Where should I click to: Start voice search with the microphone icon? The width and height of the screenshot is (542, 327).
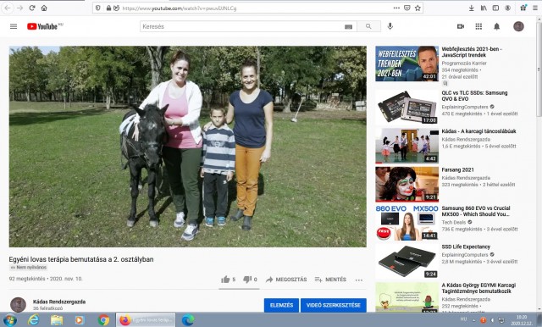[x=390, y=26]
